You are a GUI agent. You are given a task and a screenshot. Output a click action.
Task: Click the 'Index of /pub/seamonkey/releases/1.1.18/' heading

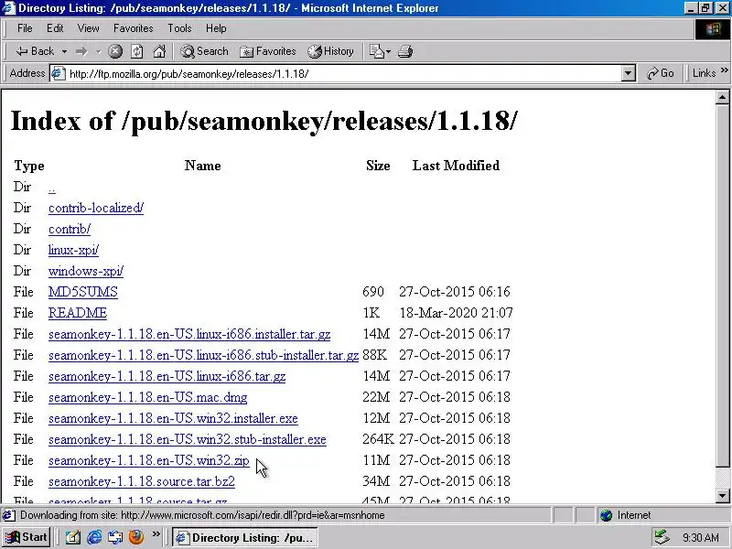[x=264, y=121]
